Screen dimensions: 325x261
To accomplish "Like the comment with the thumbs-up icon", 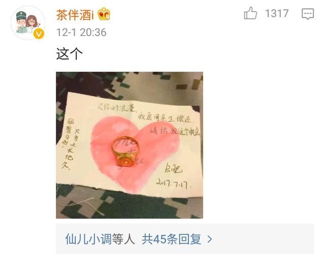I will (250, 13).
